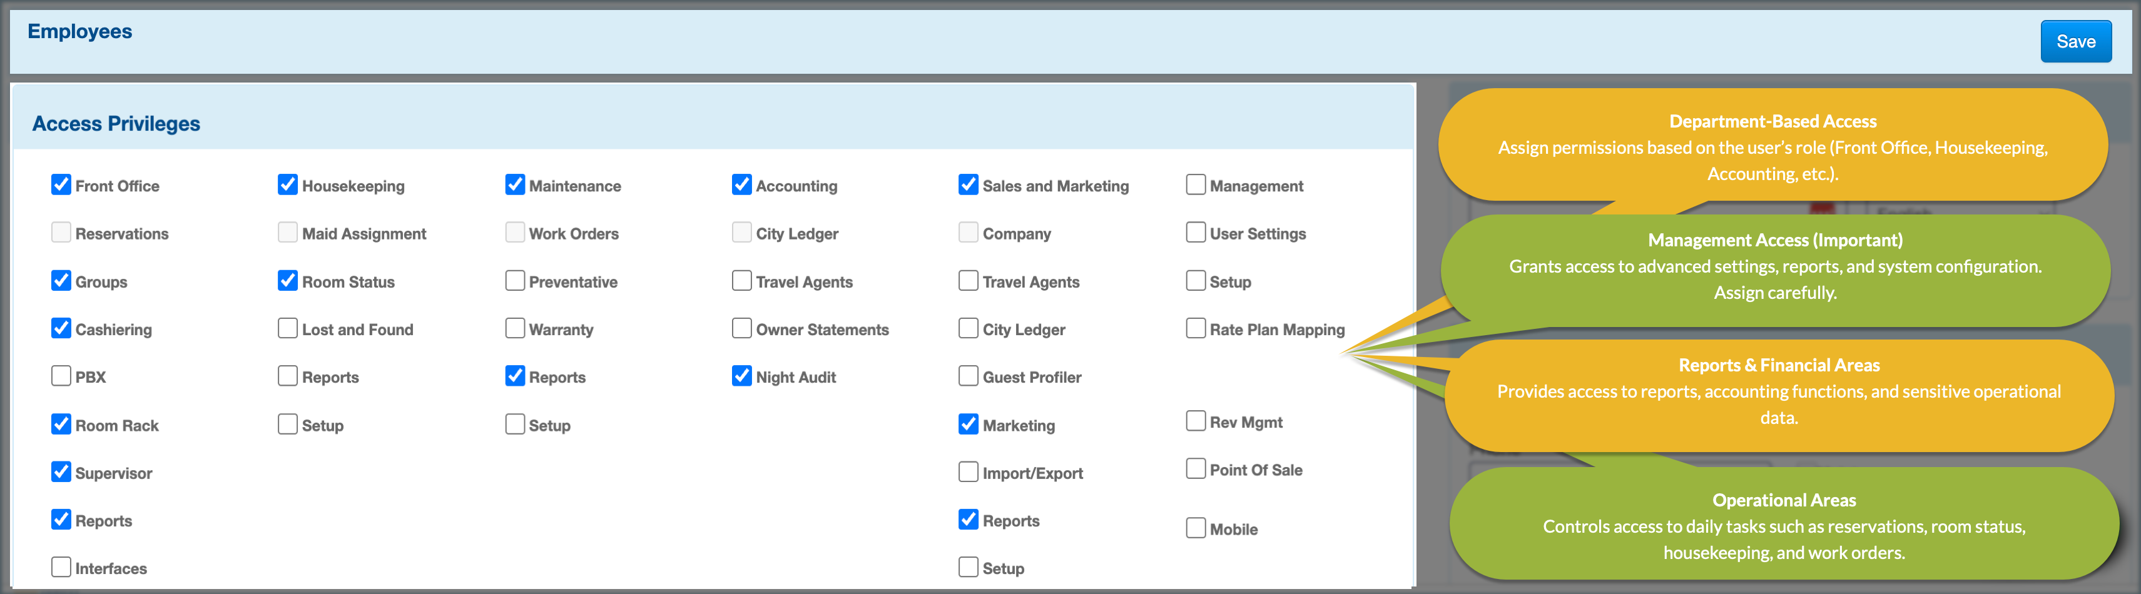Check the Interfaces checkbox
2141x594 pixels.
coord(61,567)
